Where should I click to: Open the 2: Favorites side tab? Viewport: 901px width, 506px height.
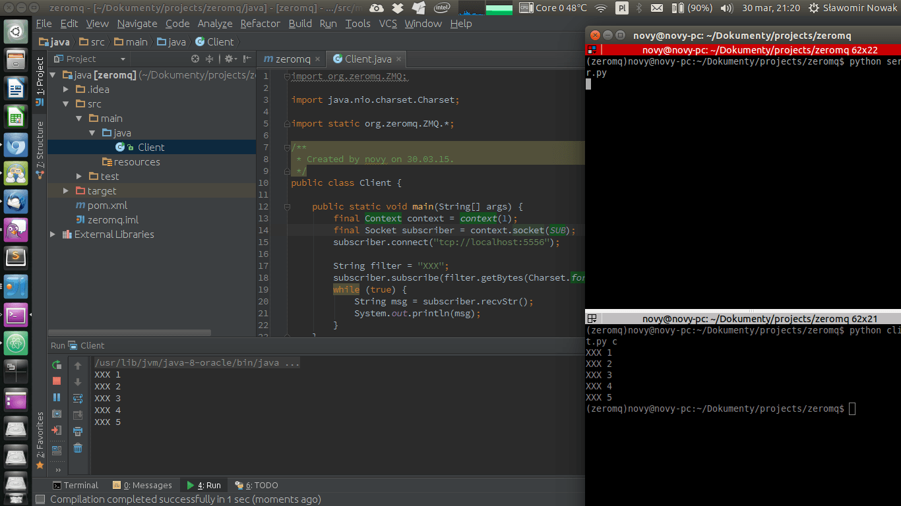40,440
